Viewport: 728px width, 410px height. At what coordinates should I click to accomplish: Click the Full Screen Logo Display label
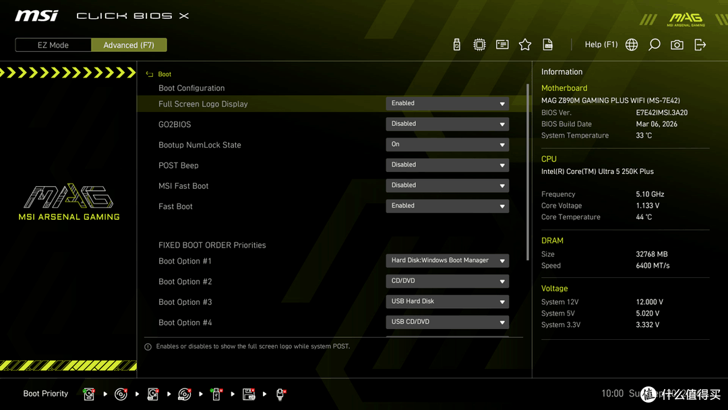click(x=203, y=104)
